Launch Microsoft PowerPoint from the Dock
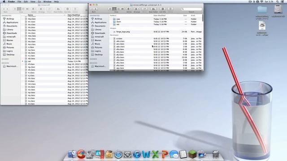Image resolution: width=287 pixels, height=161 pixels. coord(165,154)
